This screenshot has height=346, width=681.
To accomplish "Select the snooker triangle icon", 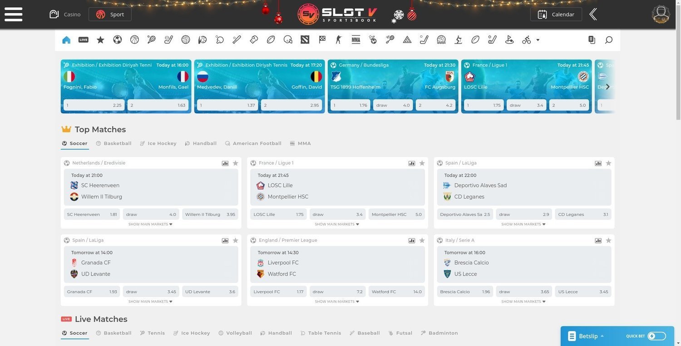I will [407, 40].
